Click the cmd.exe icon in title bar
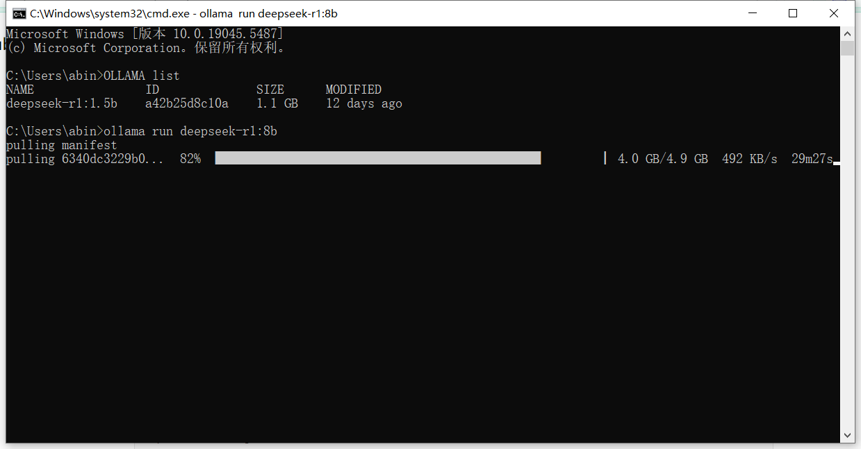The width and height of the screenshot is (861, 449). (19, 13)
